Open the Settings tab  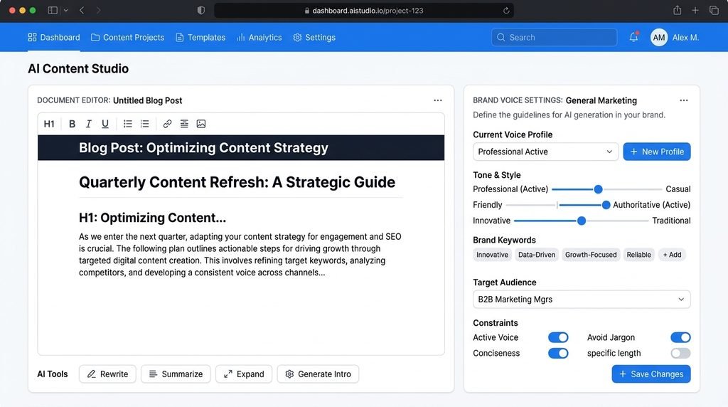314,37
